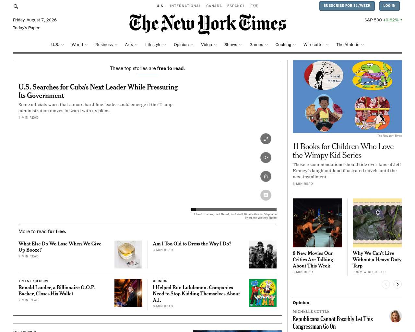Expand the Games section dropdown
Image resolution: width=415 pixels, height=332 pixels.
click(x=258, y=45)
